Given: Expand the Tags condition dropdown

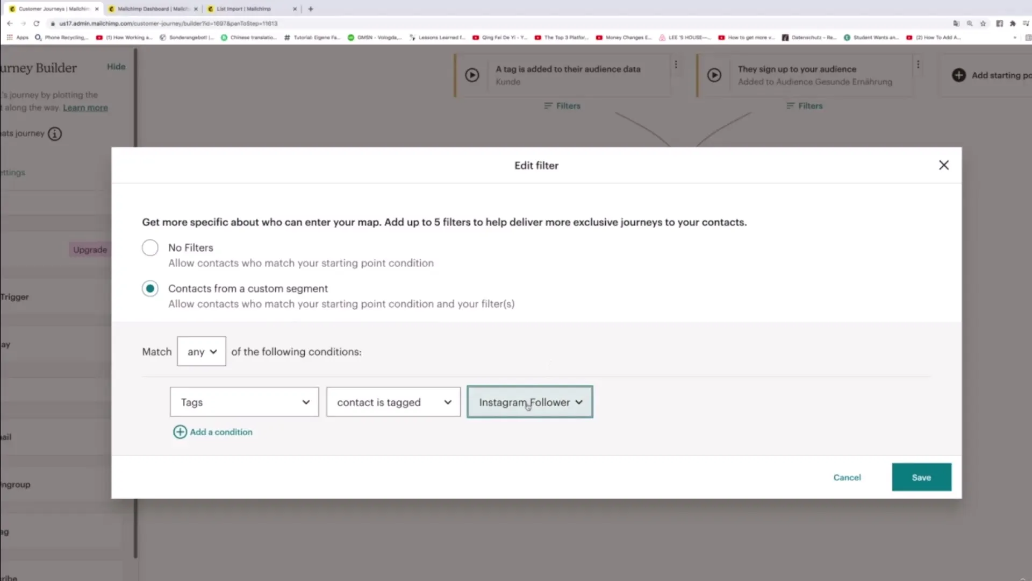Looking at the screenshot, I should click(x=245, y=402).
